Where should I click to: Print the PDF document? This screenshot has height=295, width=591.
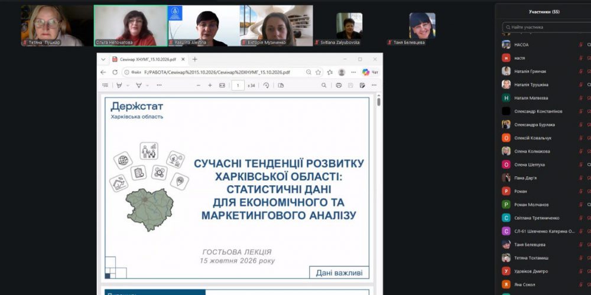click(x=339, y=86)
